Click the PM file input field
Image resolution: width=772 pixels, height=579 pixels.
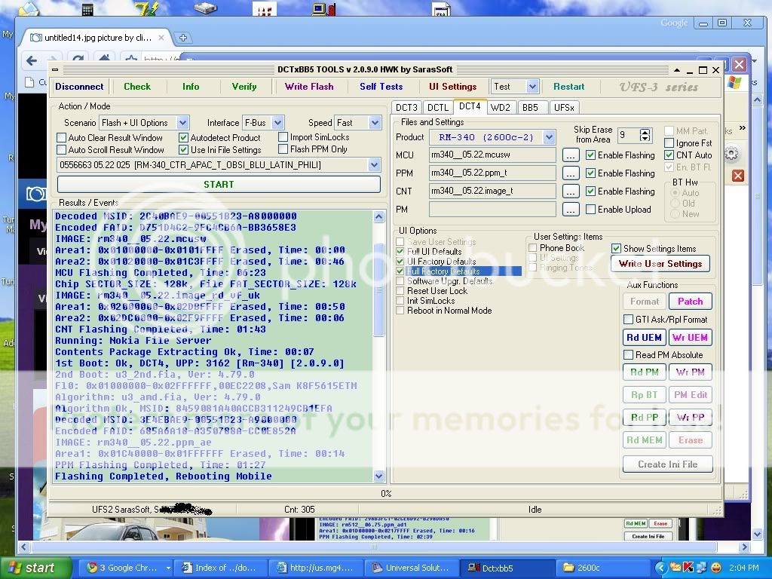tap(492, 210)
